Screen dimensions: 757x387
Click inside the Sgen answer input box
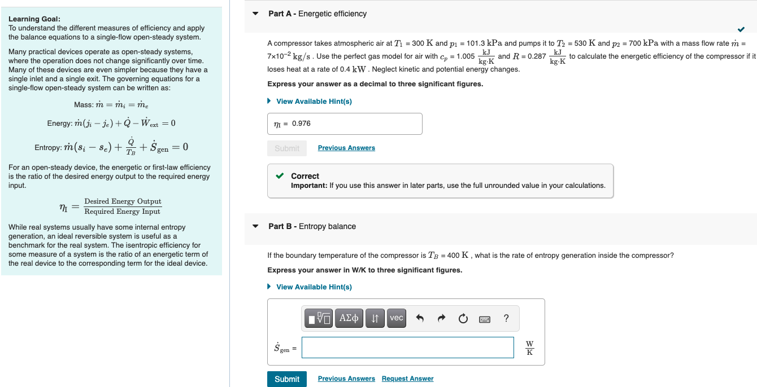[407, 348]
